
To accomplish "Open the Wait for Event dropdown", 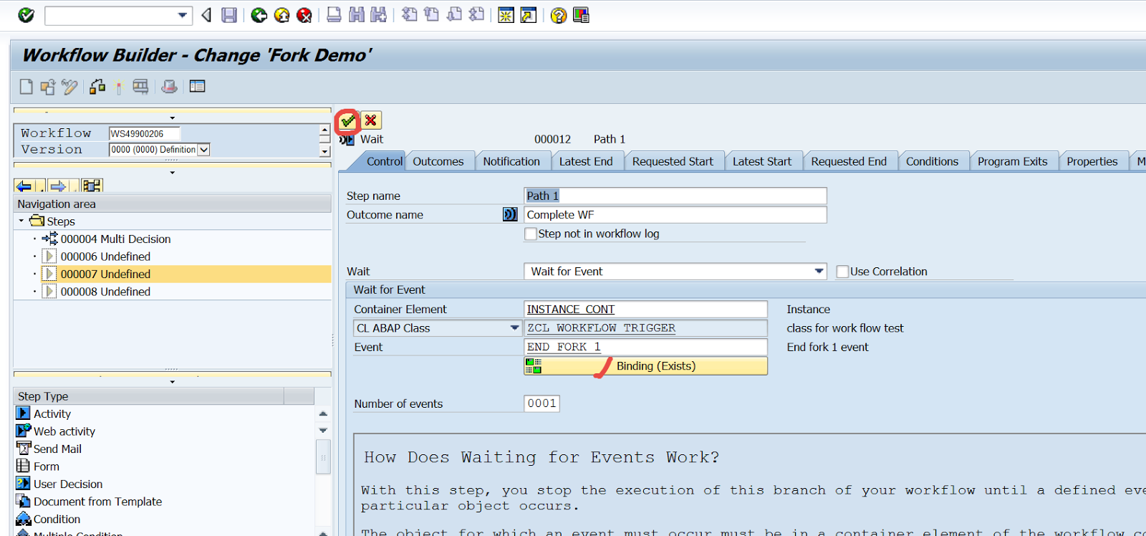I will [x=819, y=272].
